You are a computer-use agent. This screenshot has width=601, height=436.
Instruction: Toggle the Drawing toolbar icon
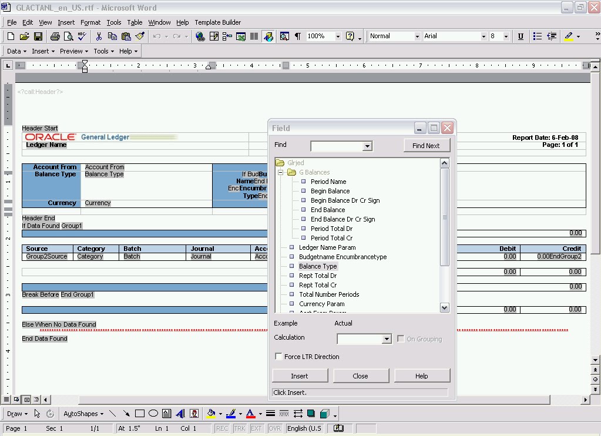click(267, 36)
